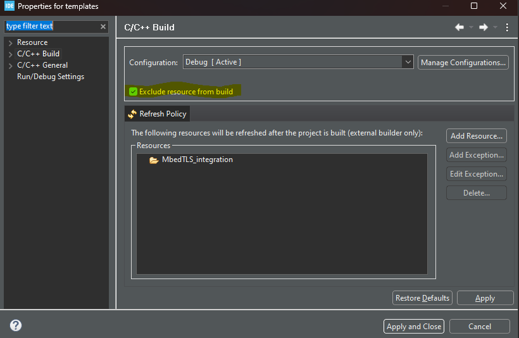Viewport: 519px width, 338px height.
Task: Click the Refresh Policy tab icon
Action: tap(132, 114)
